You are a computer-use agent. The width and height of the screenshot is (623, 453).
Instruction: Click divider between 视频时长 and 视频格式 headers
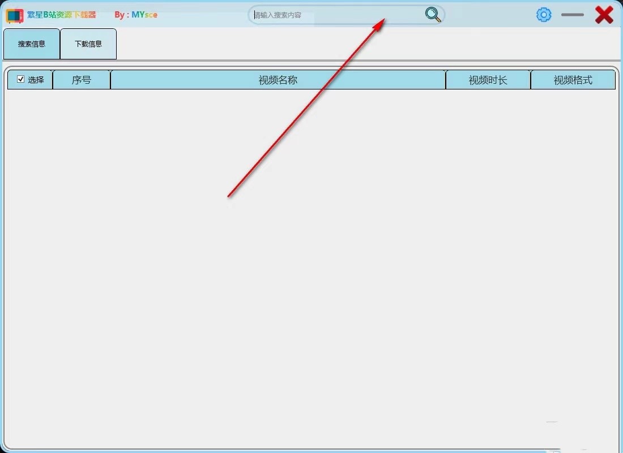pyautogui.click(x=531, y=80)
